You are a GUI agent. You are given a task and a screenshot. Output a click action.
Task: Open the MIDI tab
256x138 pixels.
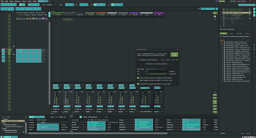[x=37, y=9]
